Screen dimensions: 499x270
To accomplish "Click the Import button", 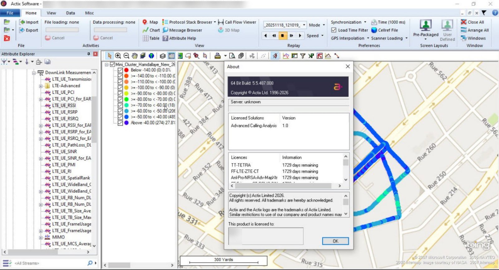I will pyautogui.click(x=29, y=22).
